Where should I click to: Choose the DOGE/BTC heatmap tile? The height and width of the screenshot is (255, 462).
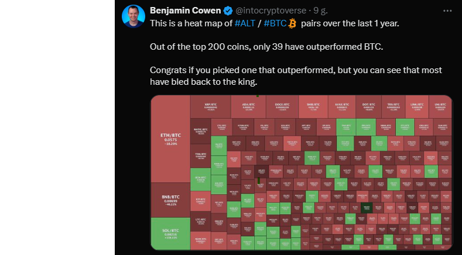(282, 106)
